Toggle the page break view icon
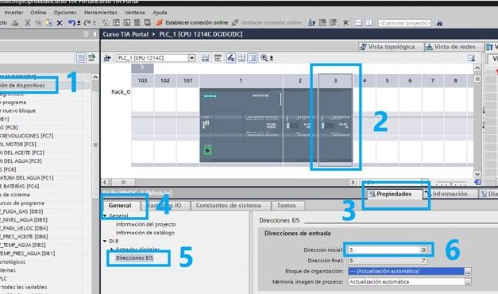The width and height of the screenshot is (498, 294). click(x=252, y=58)
